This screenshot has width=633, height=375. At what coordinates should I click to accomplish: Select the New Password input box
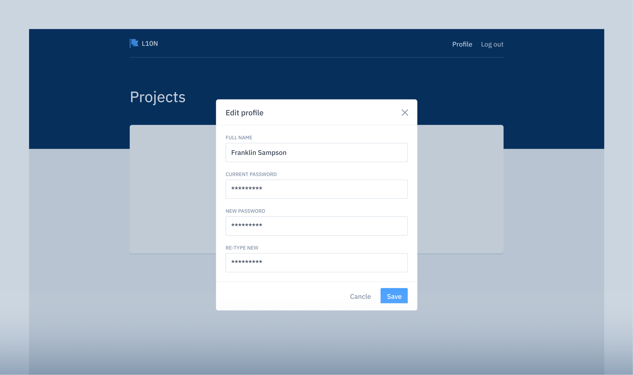316,226
